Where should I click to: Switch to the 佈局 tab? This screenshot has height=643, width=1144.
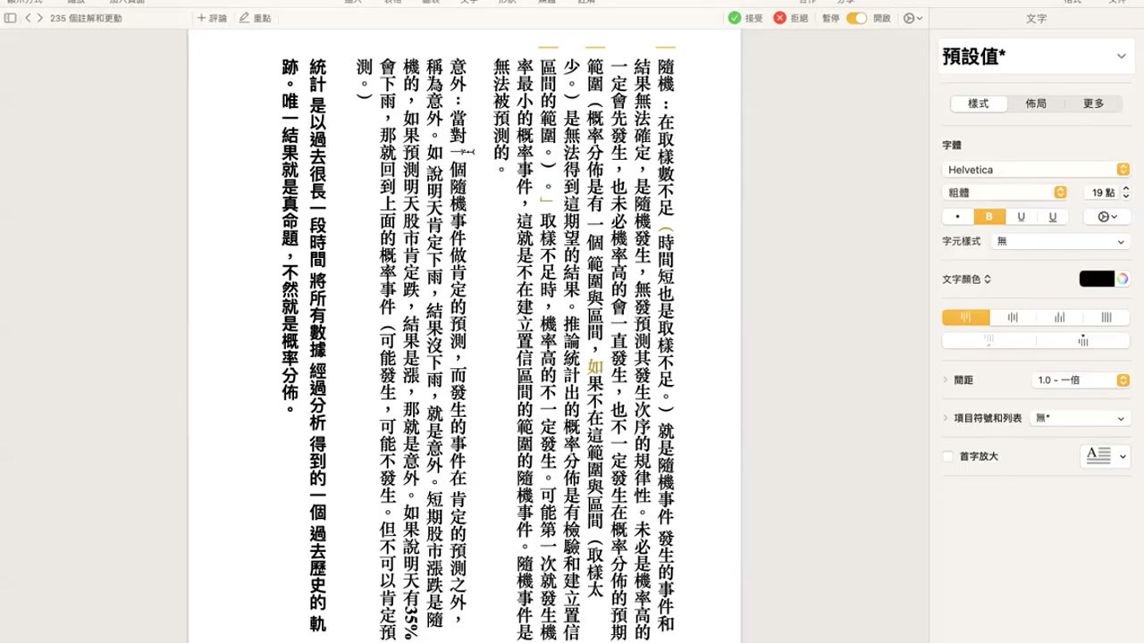[x=1036, y=104]
